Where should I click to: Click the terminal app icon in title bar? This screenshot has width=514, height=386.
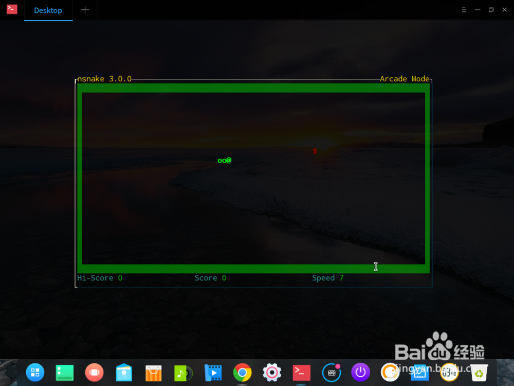(12, 9)
